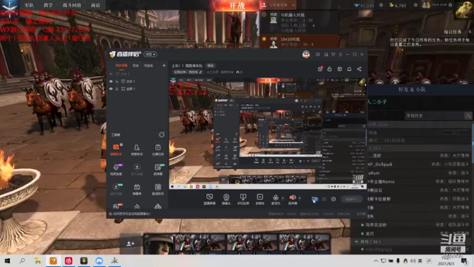474x267 pixels.
Task: Click the 修改 edit title button
Action: [x=210, y=66]
